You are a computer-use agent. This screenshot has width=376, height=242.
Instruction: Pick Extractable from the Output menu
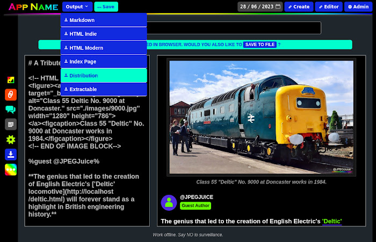(104, 89)
